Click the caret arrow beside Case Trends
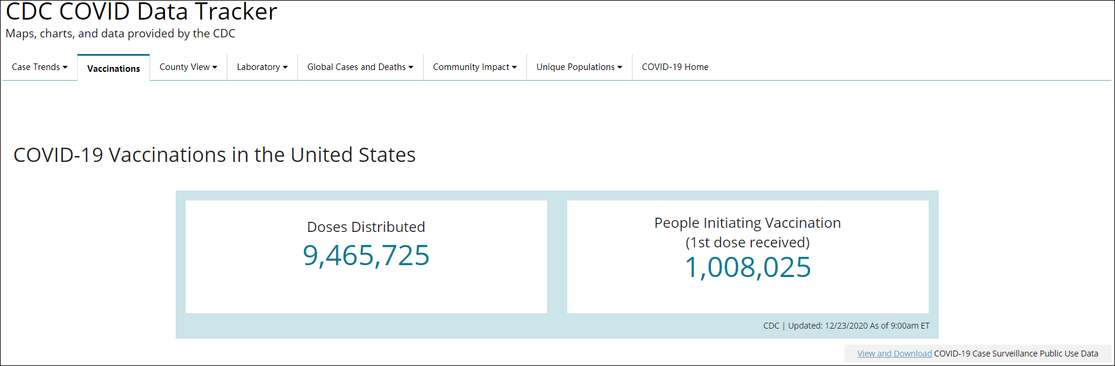The height and width of the screenshot is (366, 1115). (65, 67)
